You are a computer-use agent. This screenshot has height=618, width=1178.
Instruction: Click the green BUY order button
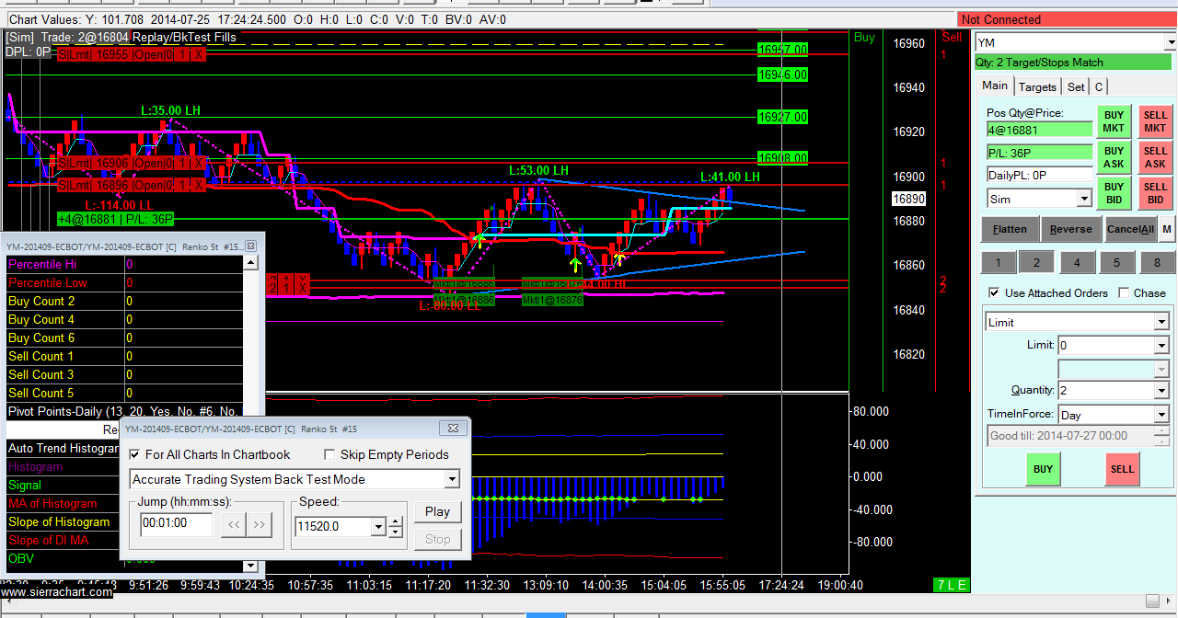1043,469
